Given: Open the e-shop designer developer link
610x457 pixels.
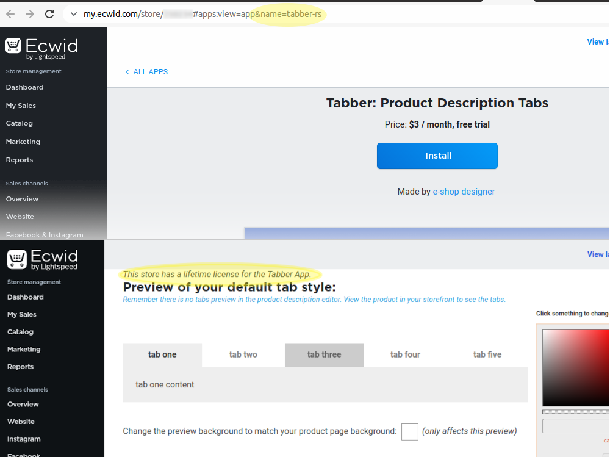Looking at the screenshot, I should coord(464,192).
